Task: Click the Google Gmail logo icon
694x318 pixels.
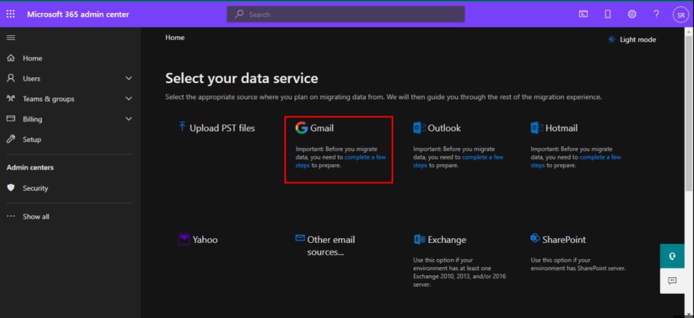Action: [302, 128]
